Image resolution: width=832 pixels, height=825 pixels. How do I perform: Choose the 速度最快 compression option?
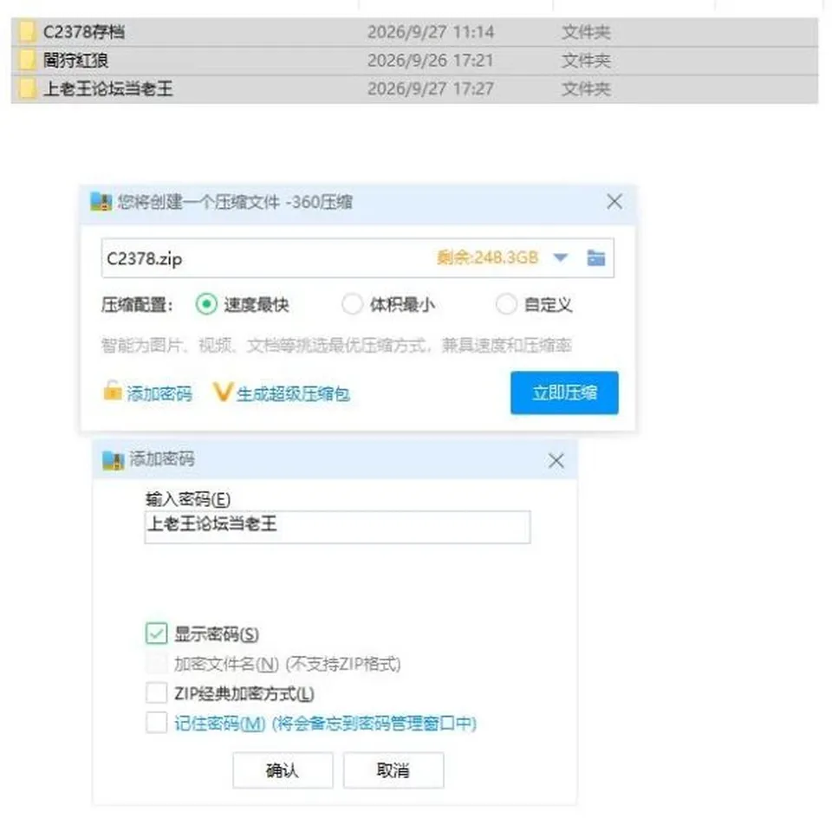(x=206, y=304)
